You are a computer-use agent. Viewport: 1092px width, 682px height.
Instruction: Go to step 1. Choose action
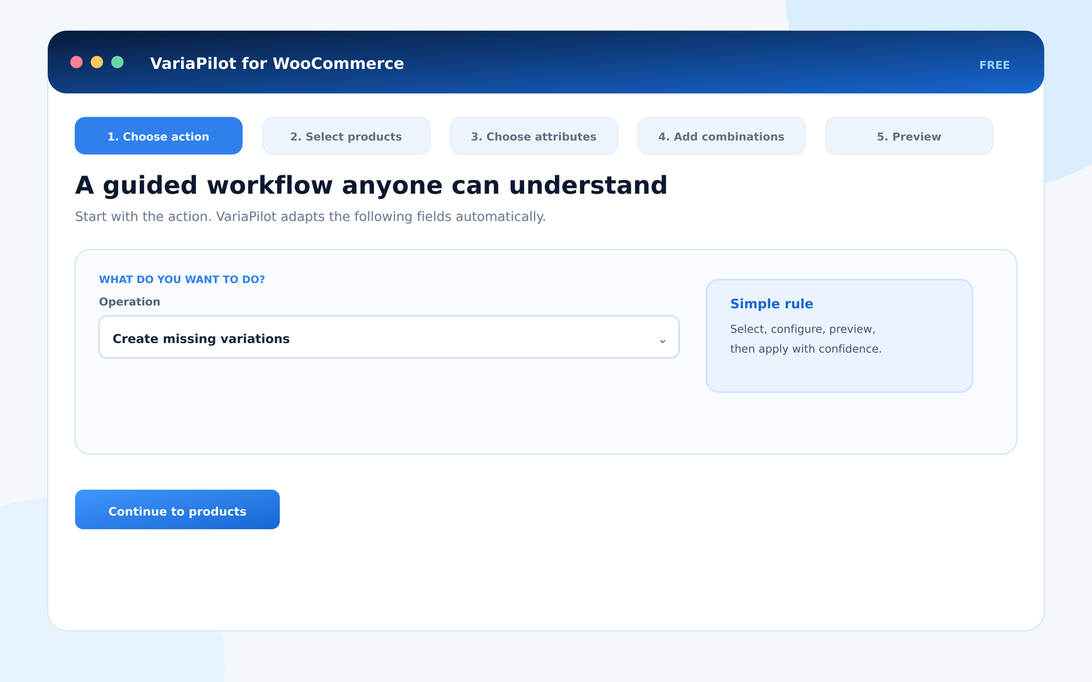[x=158, y=136]
